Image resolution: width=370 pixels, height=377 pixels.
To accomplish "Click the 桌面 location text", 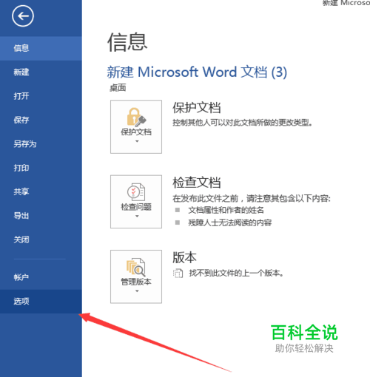I will pyautogui.click(x=118, y=88).
